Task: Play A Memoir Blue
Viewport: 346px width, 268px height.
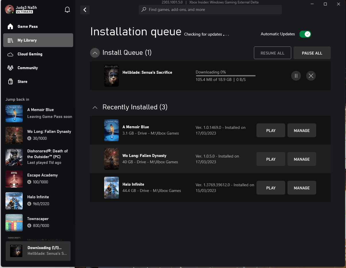Action: coord(271,131)
